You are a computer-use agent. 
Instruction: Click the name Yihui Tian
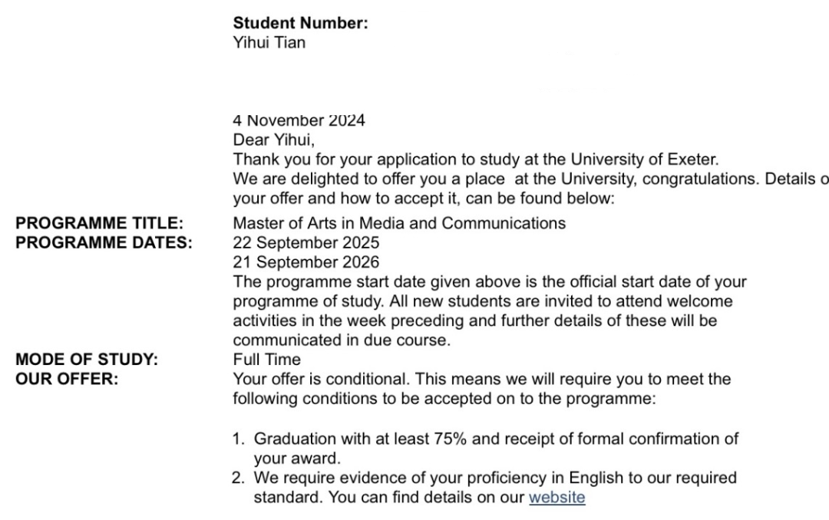(x=269, y=42)
